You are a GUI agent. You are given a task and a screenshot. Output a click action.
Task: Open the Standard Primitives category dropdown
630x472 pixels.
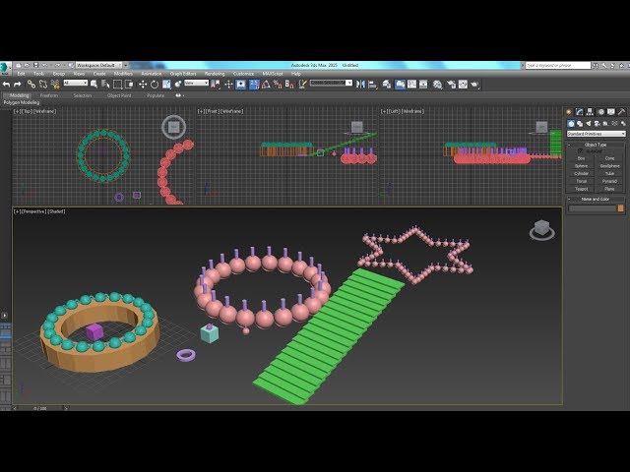(x=597, y=134)
